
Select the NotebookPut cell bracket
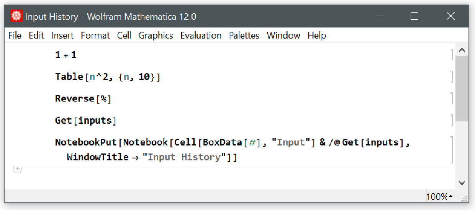[452, 149]
